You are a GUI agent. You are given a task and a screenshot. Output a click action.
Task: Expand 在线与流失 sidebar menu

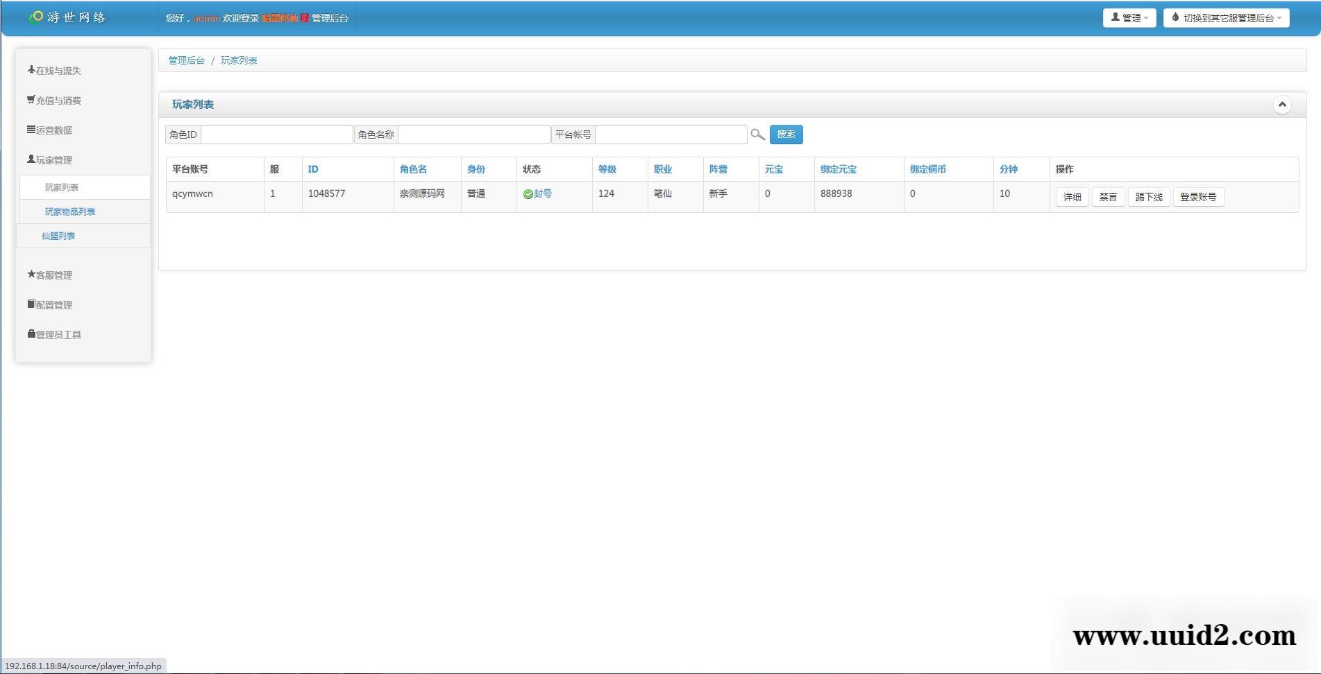(54, 71)
